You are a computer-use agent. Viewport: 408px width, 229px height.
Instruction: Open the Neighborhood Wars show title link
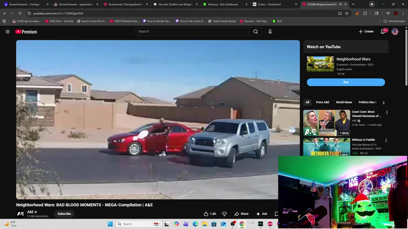(x=353, y=59)
